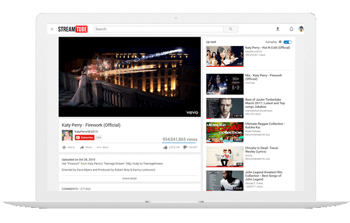Image resolution: width=350 pixels, height=223 pixels.
Task: Click the Add to plus icon
Action: point(64,147)
